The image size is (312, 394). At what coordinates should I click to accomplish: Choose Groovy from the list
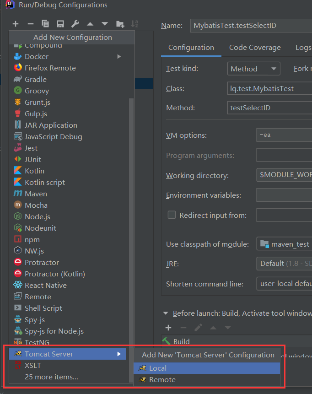tap(68, 91)
